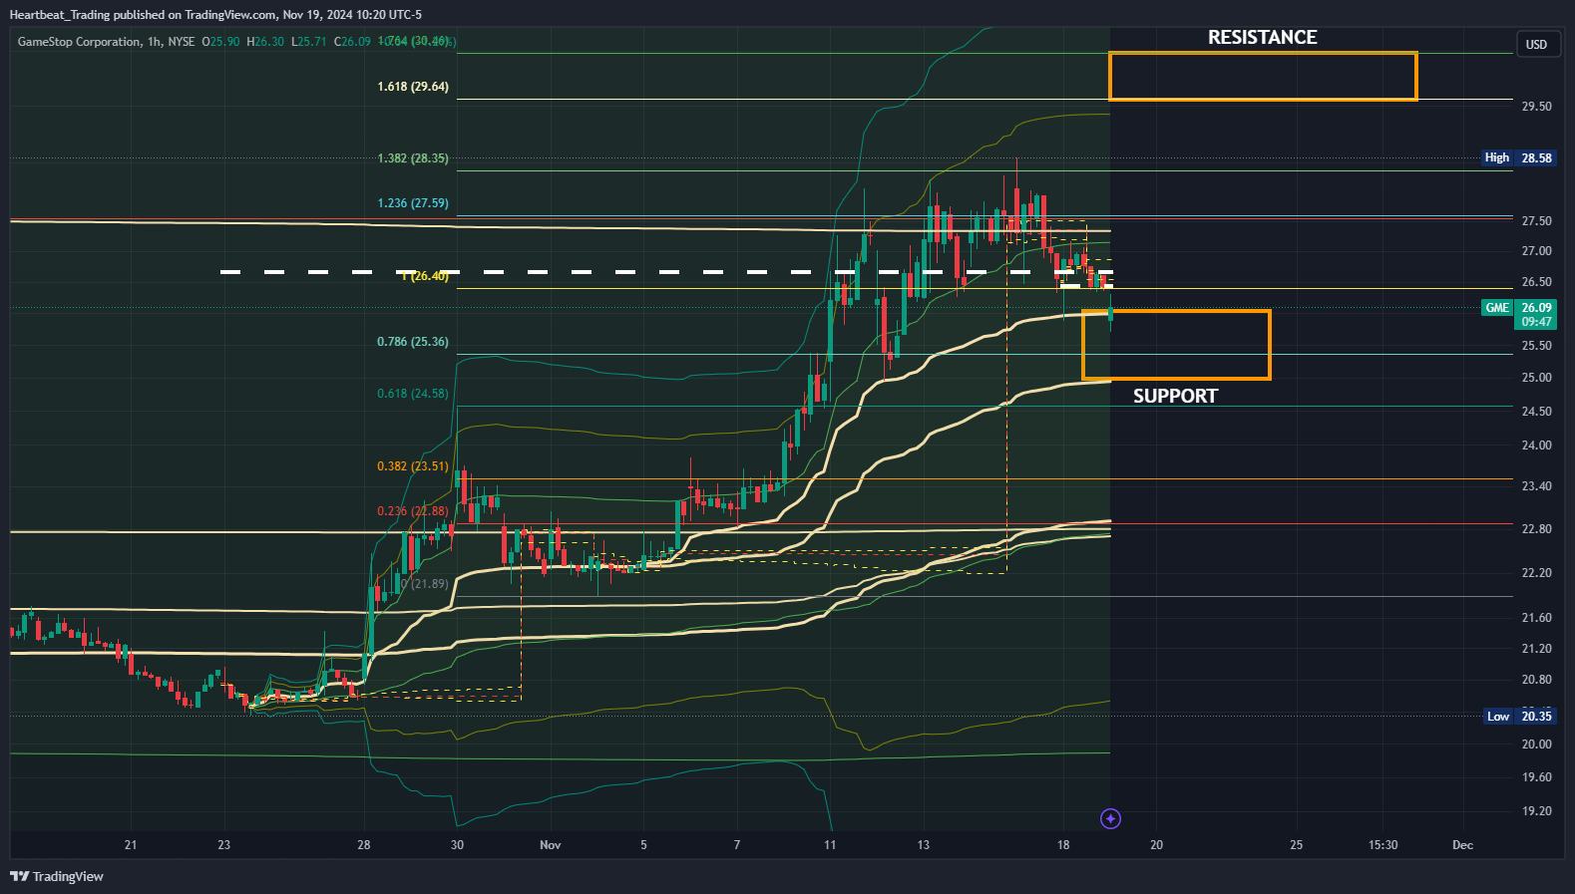Viewport: 1575px width, 894px height.
Task: Click the GameStop Corporation, 1h, NYSE title
Action: [107, 42]
